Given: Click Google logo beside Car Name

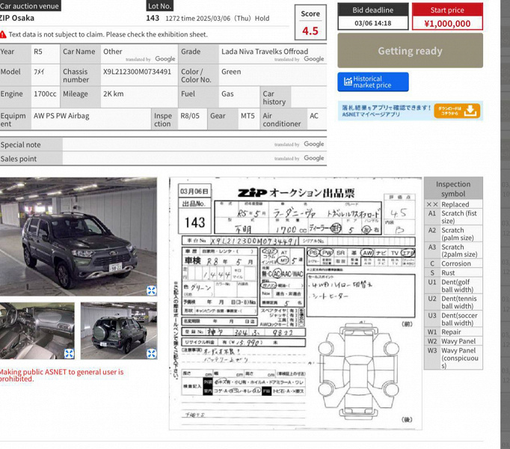Looking at the screenshot, I should [165, 59].
